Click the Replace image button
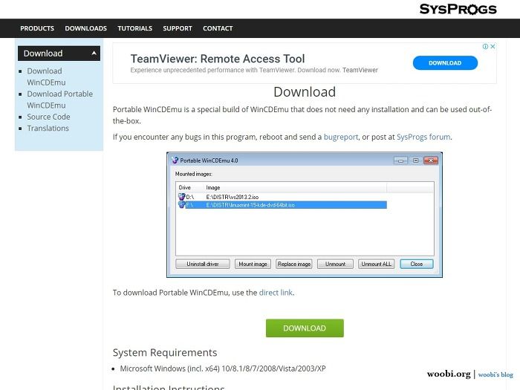Viewport: 520px width, 390px height. pos(294,264)
